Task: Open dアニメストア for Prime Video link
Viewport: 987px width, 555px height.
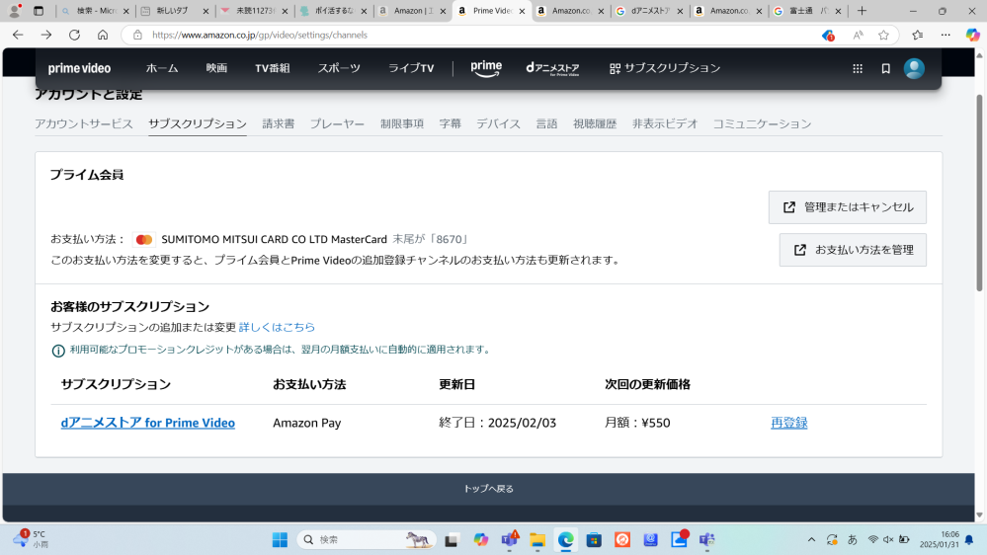Action: pyautogui.click(x=148, y=423)
